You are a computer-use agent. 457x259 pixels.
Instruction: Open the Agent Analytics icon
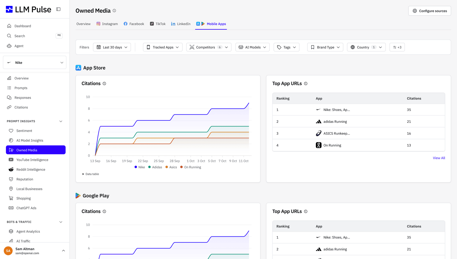click(11, 231)
